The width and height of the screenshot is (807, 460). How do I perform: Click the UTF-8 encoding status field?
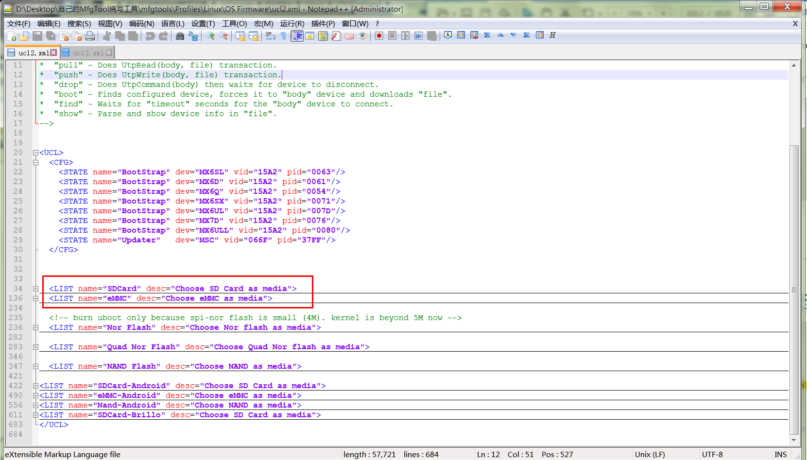click(712, 455)
